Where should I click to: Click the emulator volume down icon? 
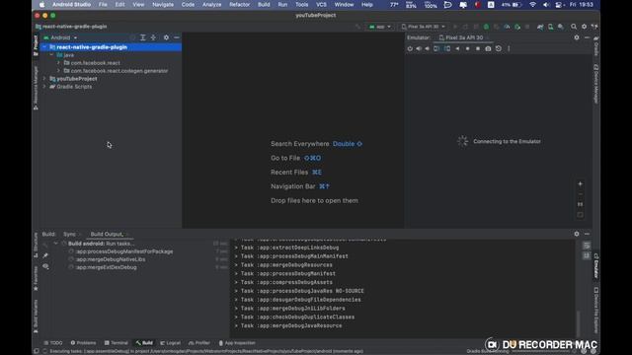tap(428, 48)
